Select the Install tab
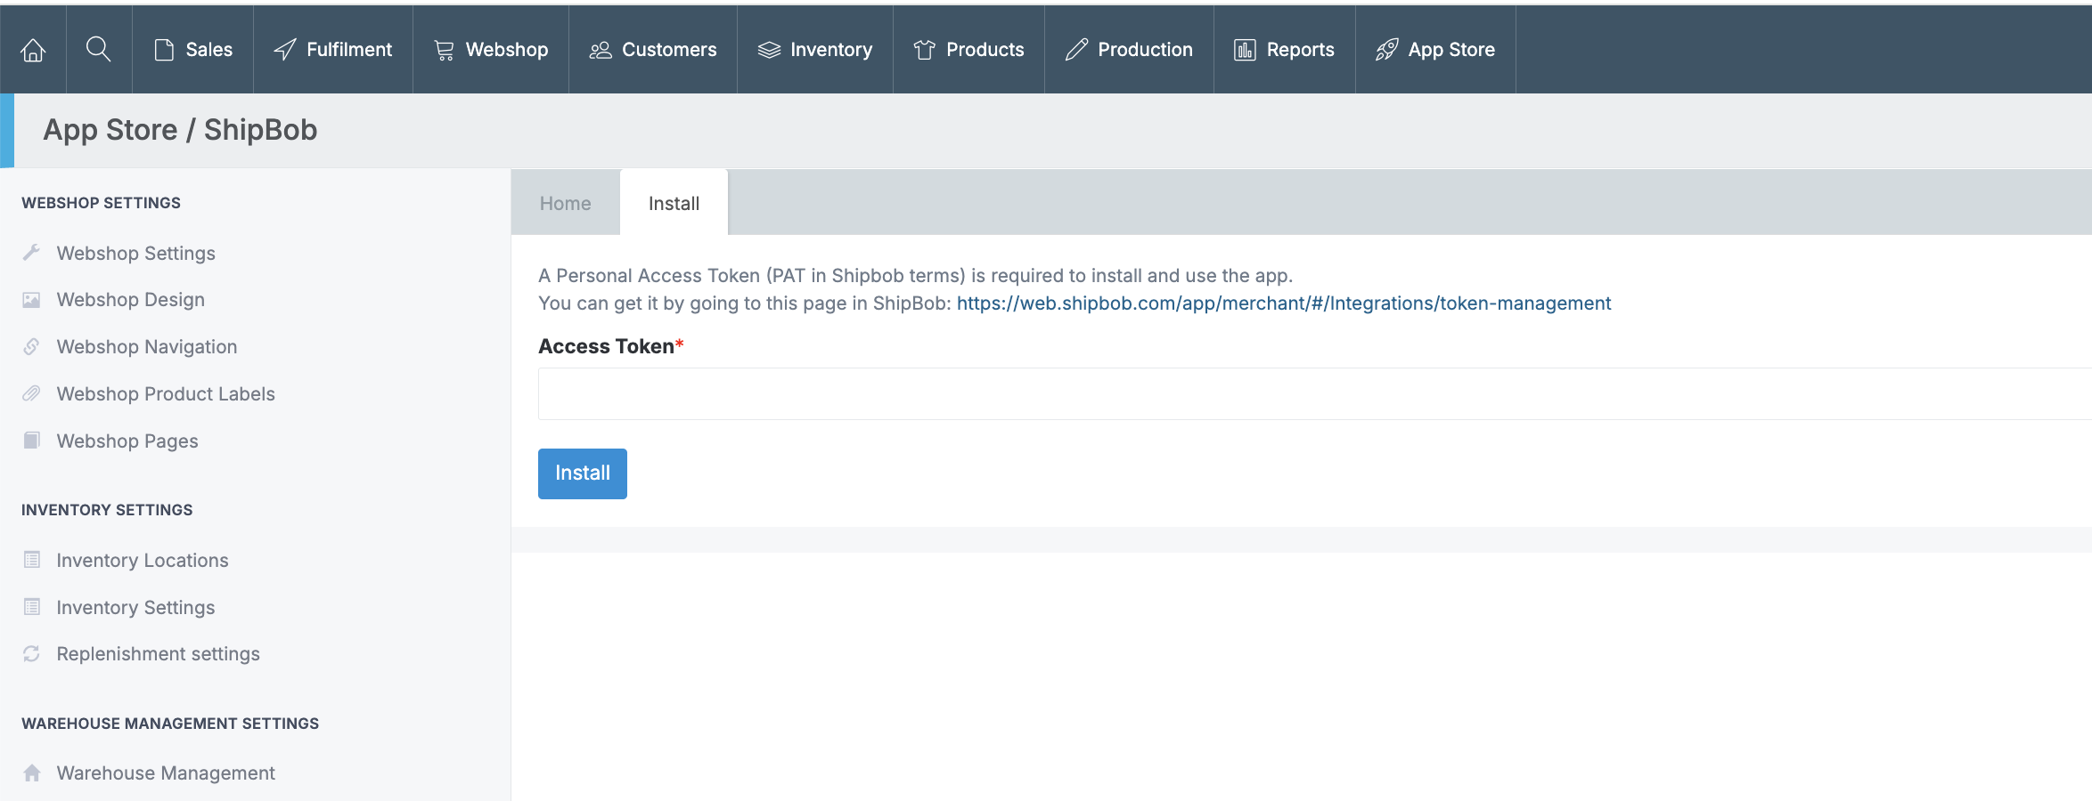The height and width of the screenshot is (801, 2092). click(674, 203)
